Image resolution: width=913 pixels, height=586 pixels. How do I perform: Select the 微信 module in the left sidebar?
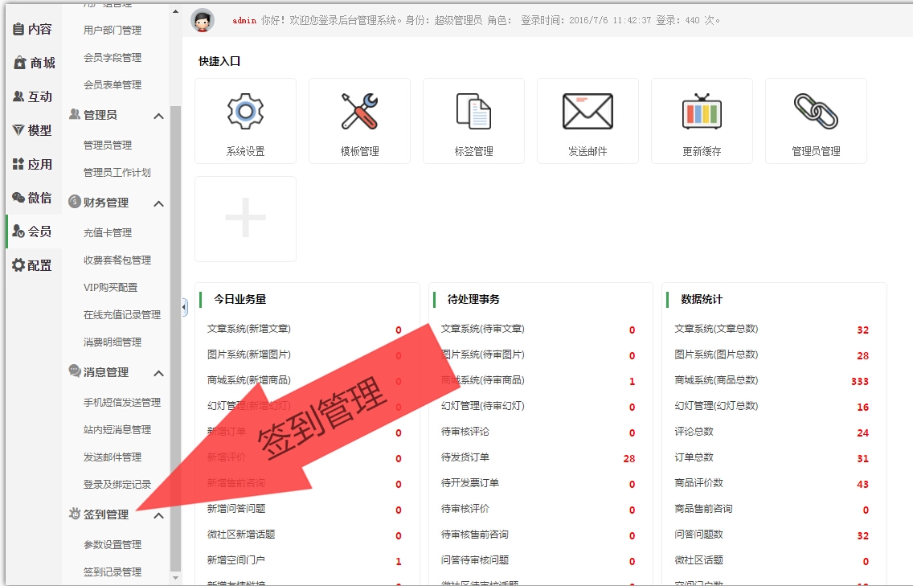pos(33,198)
